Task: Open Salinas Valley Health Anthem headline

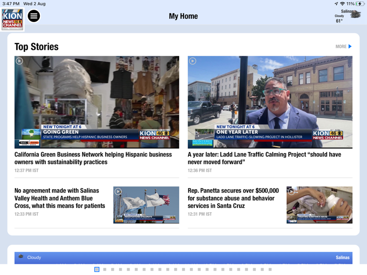Action: [60, 199]
